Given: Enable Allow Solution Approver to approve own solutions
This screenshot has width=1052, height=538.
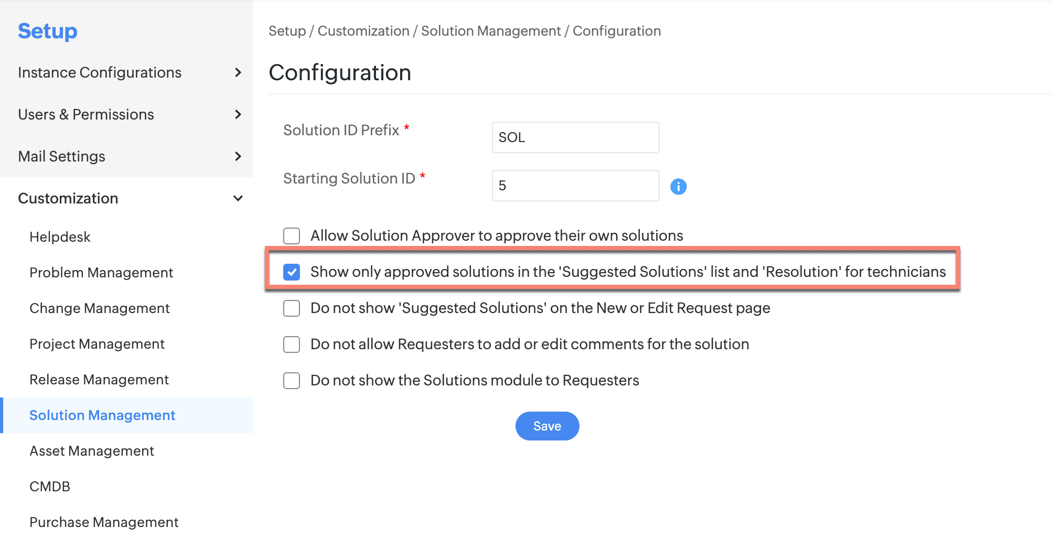Looking at the screenshot, I should [292, 236].
